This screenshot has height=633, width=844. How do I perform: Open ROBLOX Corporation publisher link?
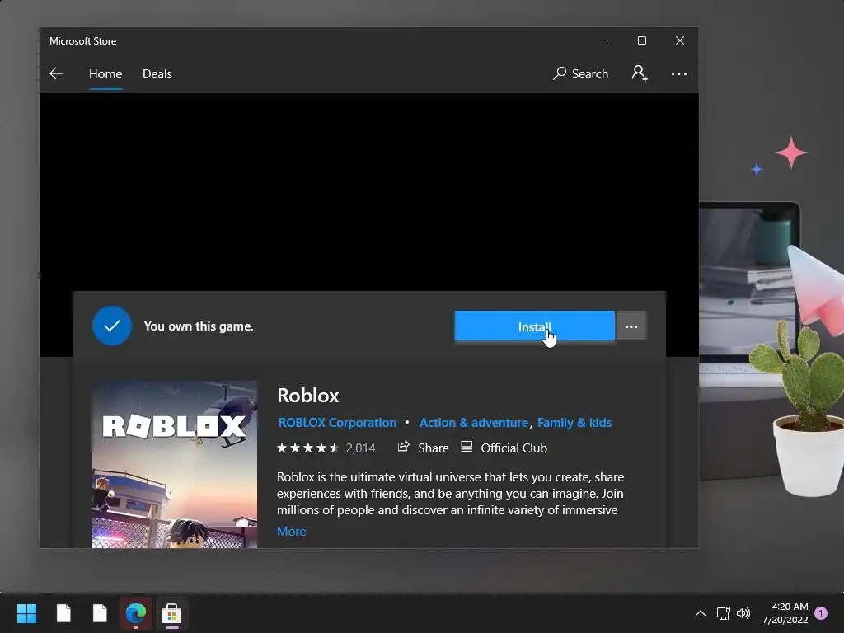pos(337,423)
